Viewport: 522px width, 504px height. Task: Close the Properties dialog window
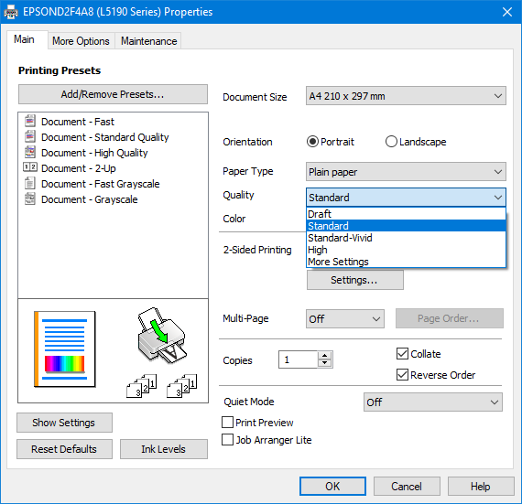(507, 12)
